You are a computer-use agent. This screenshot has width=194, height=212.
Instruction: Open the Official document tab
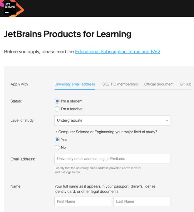159,84
